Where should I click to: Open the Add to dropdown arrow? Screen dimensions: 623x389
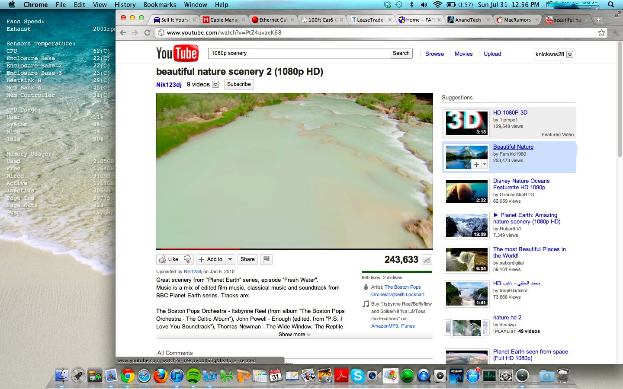[x=230, y=259]
